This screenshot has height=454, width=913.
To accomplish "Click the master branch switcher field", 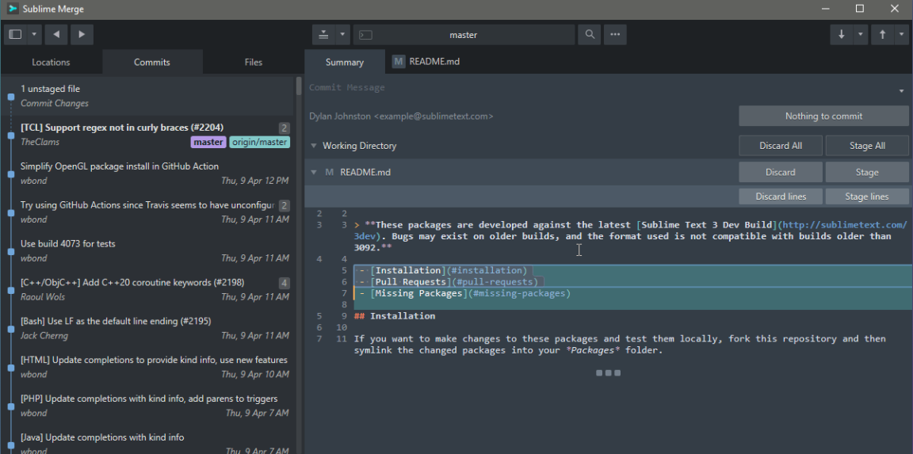I will coord(464,35).
